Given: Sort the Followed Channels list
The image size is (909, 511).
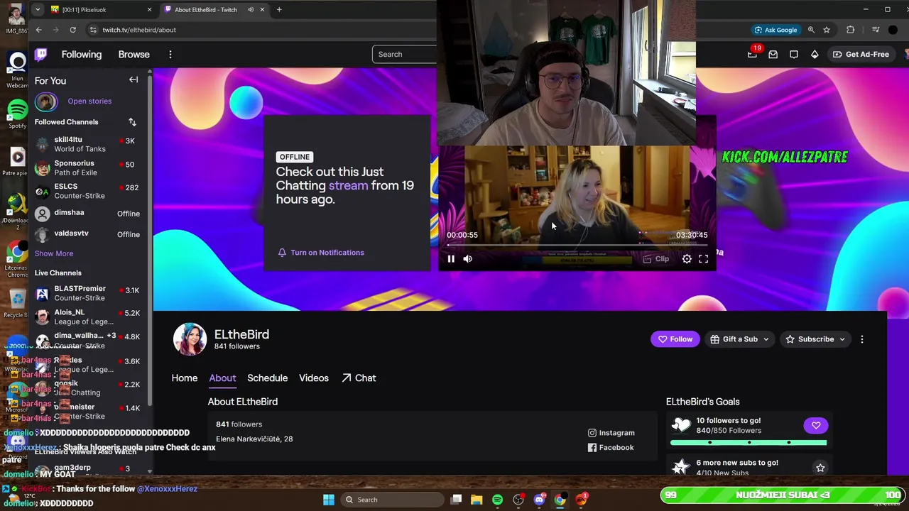Looking at the screenshot, I should (x=132, y=122).
